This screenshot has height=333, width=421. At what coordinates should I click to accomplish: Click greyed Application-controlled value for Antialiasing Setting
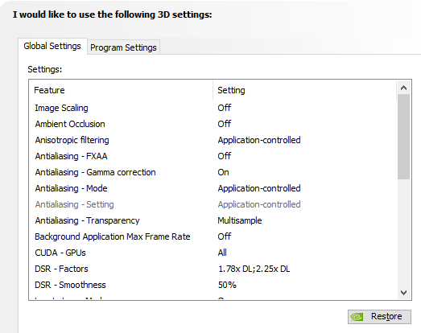click(259, 204)
